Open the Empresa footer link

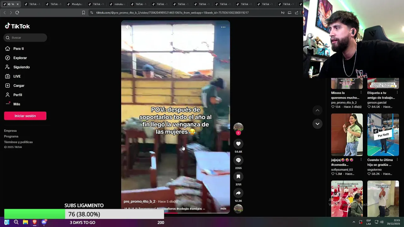coord(10,131)
